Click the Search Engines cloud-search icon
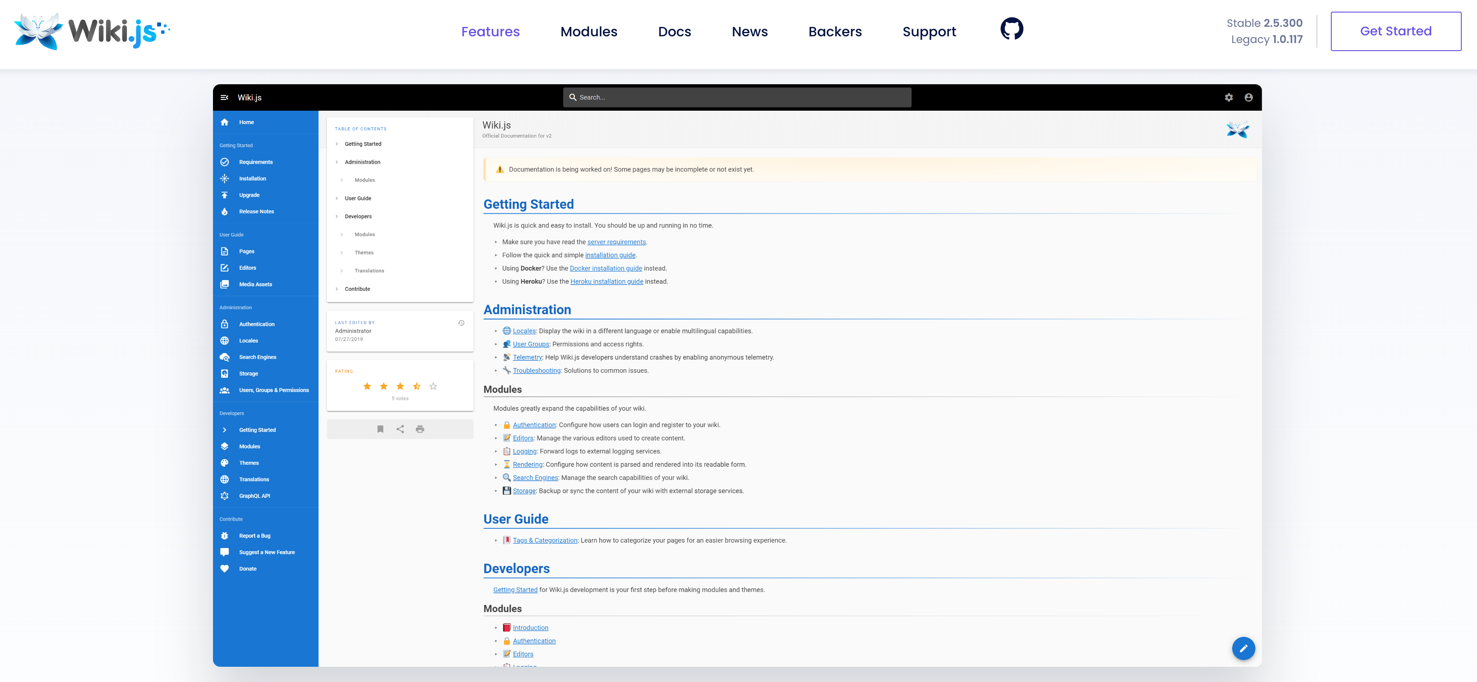Screen dimensions: 1477x682 click(x=224, y=357)
